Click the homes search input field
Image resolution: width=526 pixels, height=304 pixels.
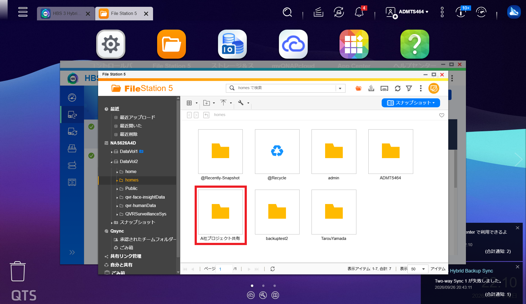pos(285,88)
